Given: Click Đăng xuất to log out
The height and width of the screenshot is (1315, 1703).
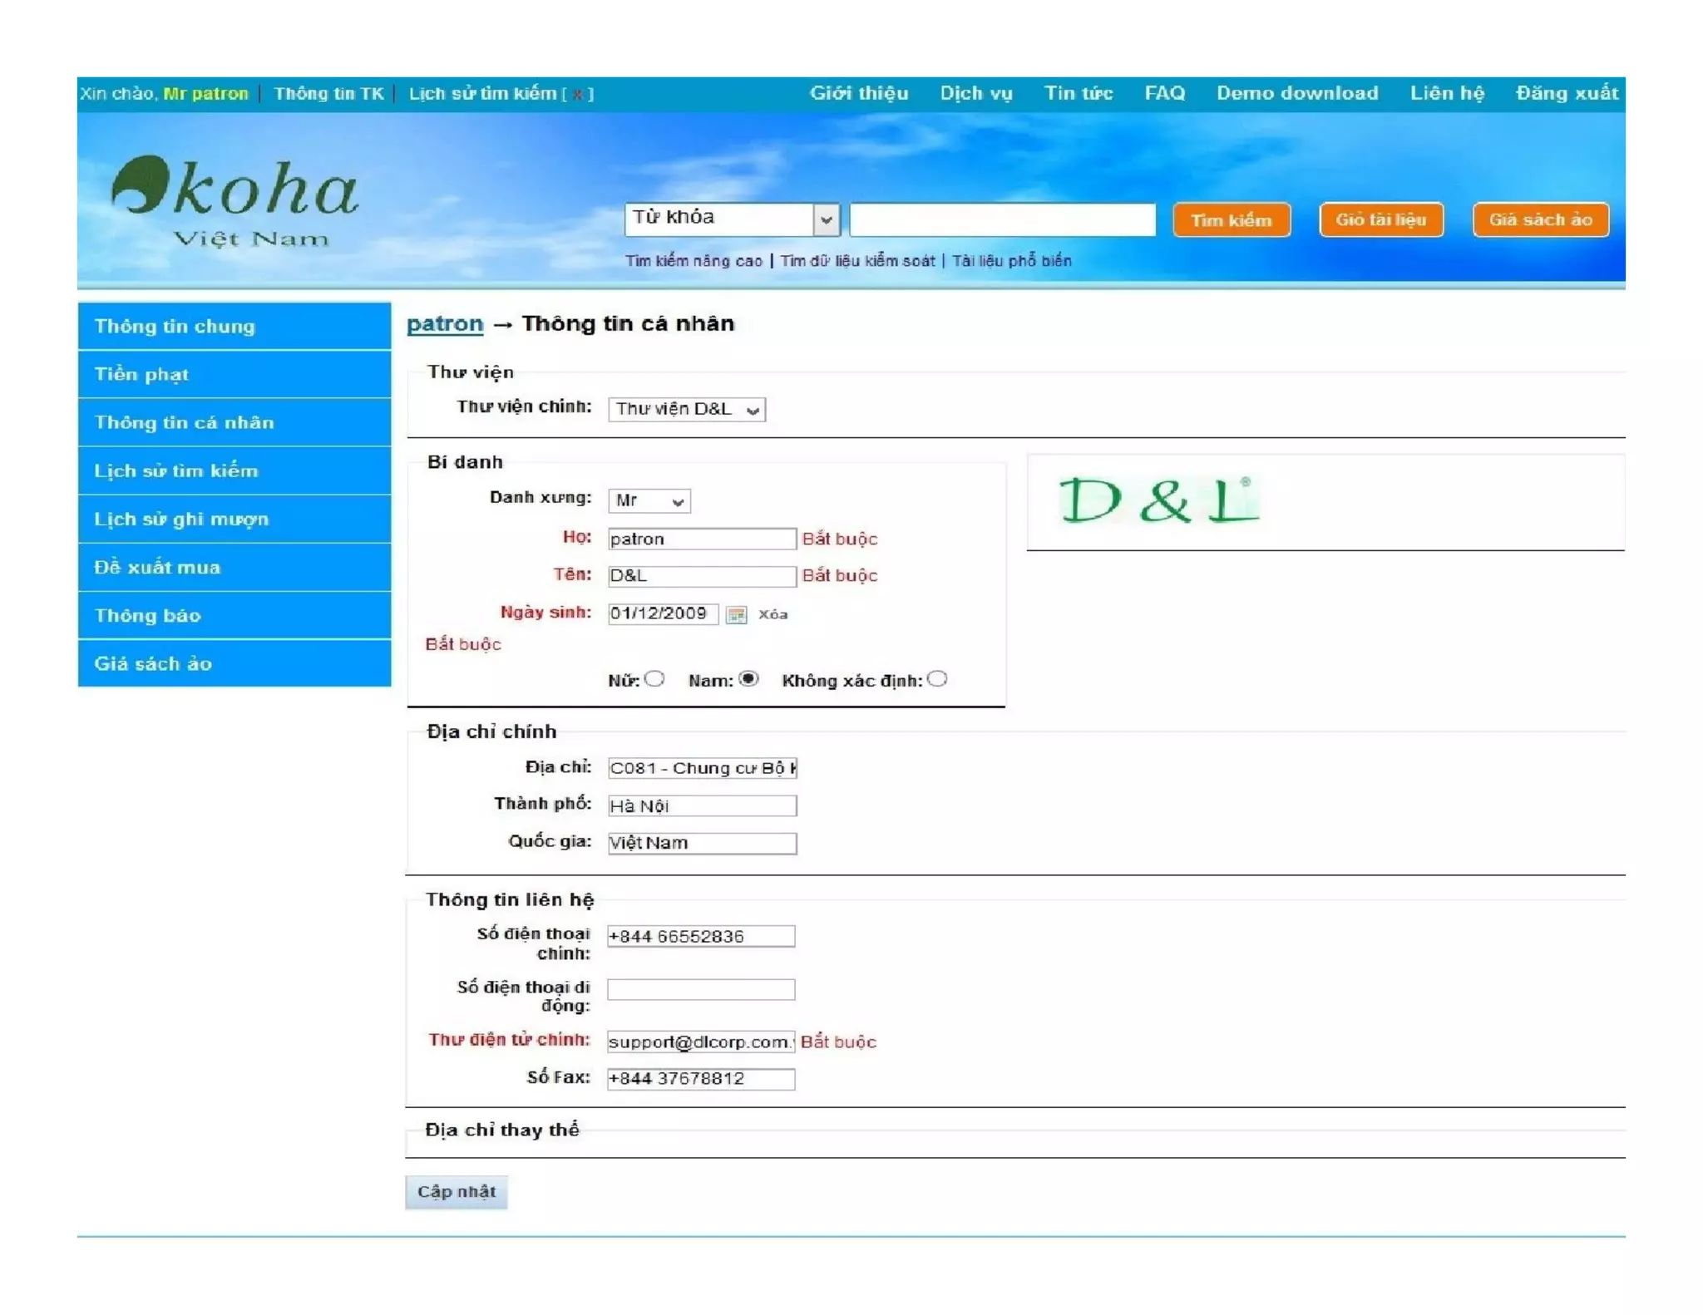Looking at the screenshot, I should pos(1566,93).
